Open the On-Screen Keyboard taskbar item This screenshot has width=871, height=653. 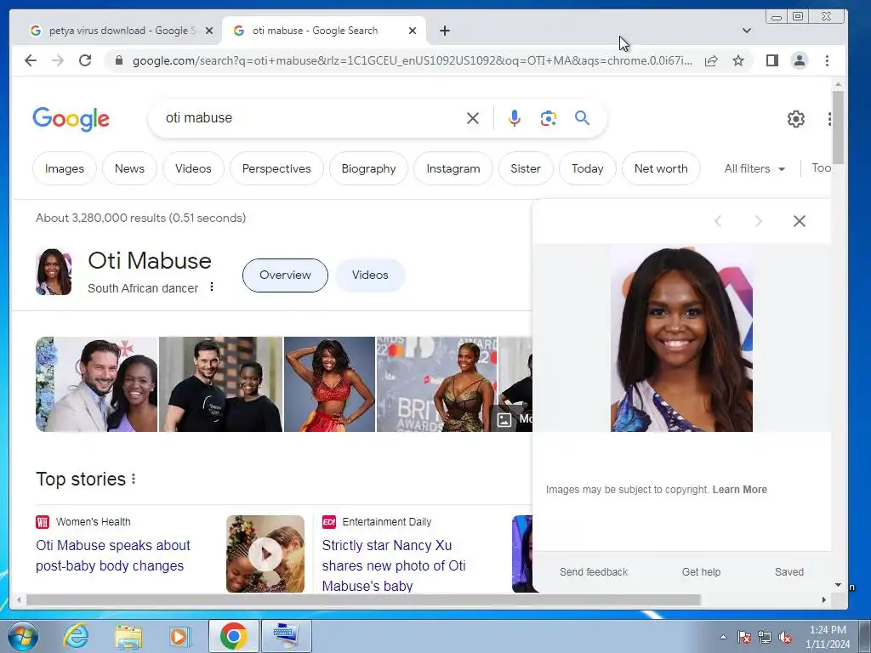tap(287, 636)
